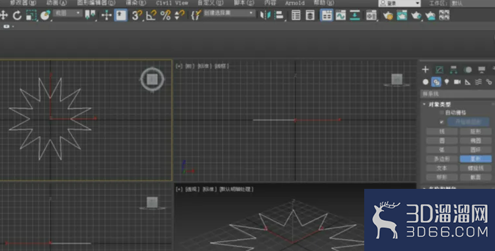Image resolution: width=495 pixels, height=251 pixels.
Task: Open the Curve Editor
Action: pos(341,15)
